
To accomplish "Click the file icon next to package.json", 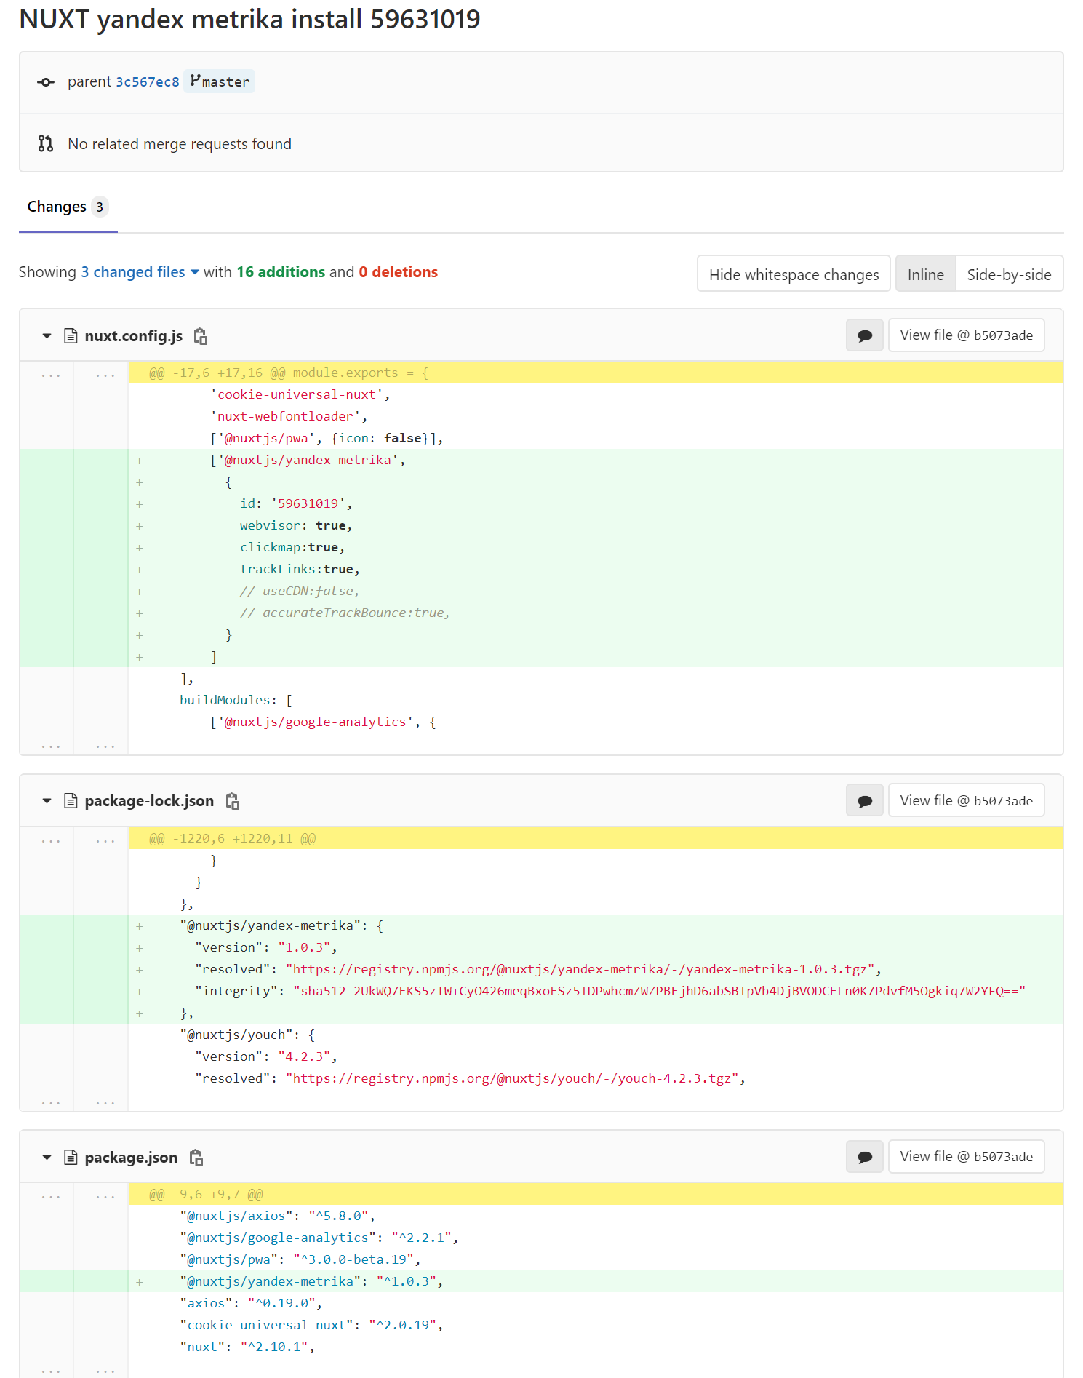I will [71, 1158].
